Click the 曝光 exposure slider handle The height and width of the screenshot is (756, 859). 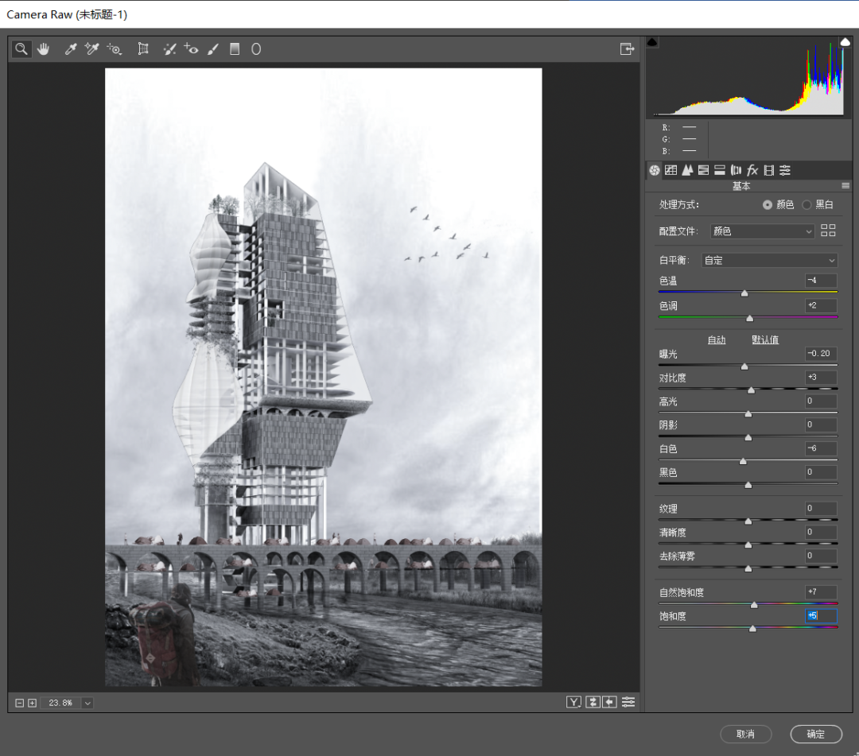tap(744, 366)
